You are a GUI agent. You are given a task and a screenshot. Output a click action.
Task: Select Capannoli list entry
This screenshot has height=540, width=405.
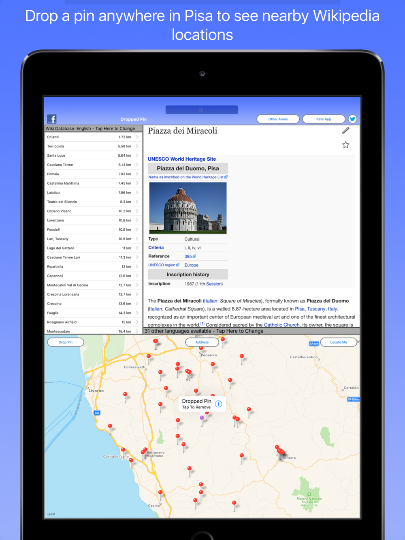pyautogui.click(x=93, y=276)
